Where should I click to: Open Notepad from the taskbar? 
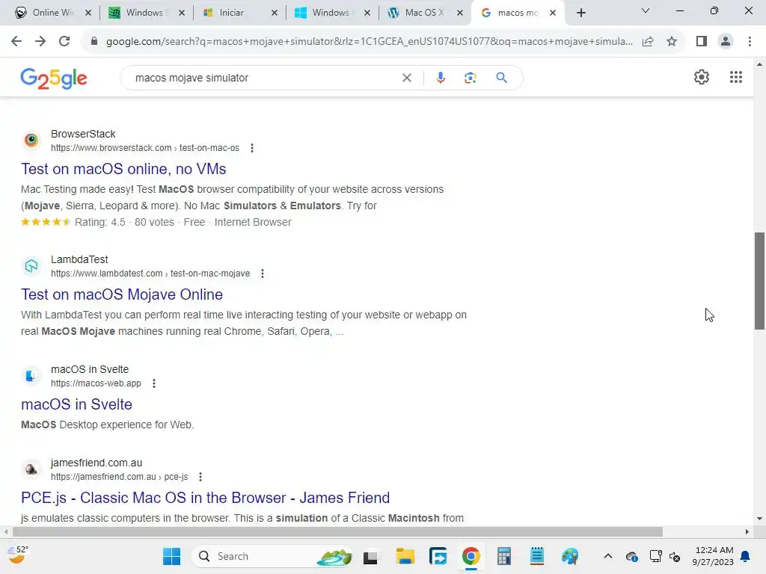coord(537,556)
